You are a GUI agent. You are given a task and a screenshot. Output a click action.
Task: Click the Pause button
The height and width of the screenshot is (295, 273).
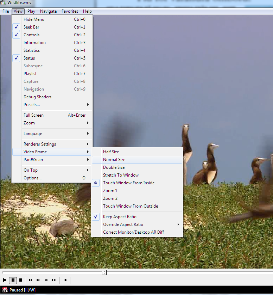pyautogui.click(x=13, y=280)
